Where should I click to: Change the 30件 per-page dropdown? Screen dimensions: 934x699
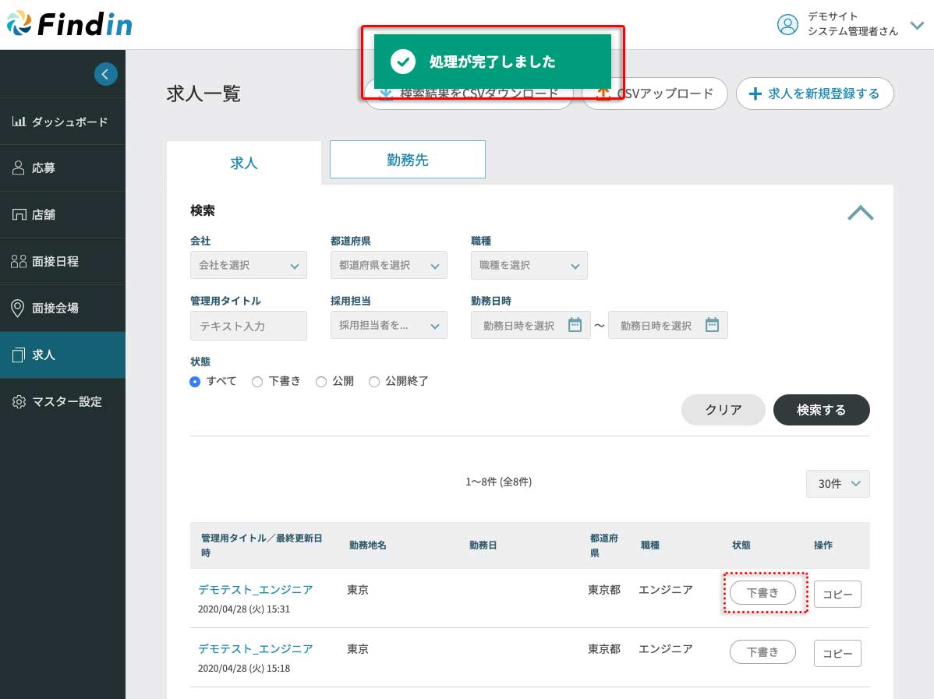[837, 484]
